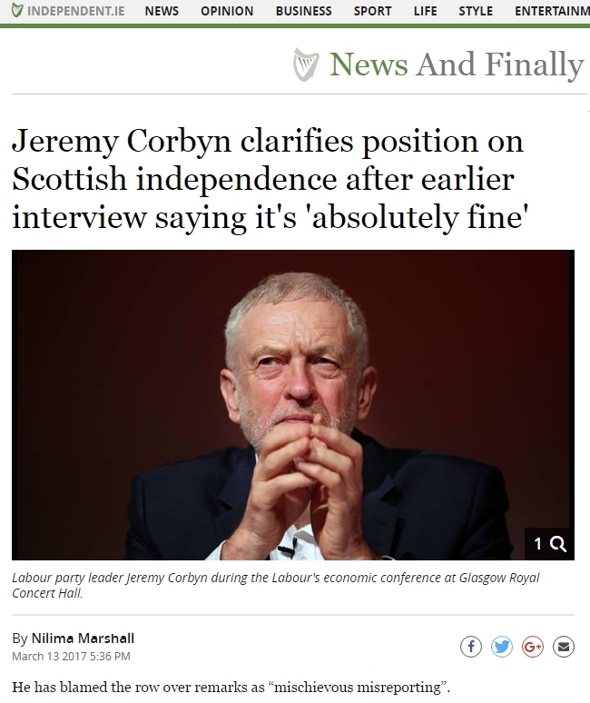Open author Nilima Marshall's page
Viewport: 590px width, 703px height.
point(83,638)
